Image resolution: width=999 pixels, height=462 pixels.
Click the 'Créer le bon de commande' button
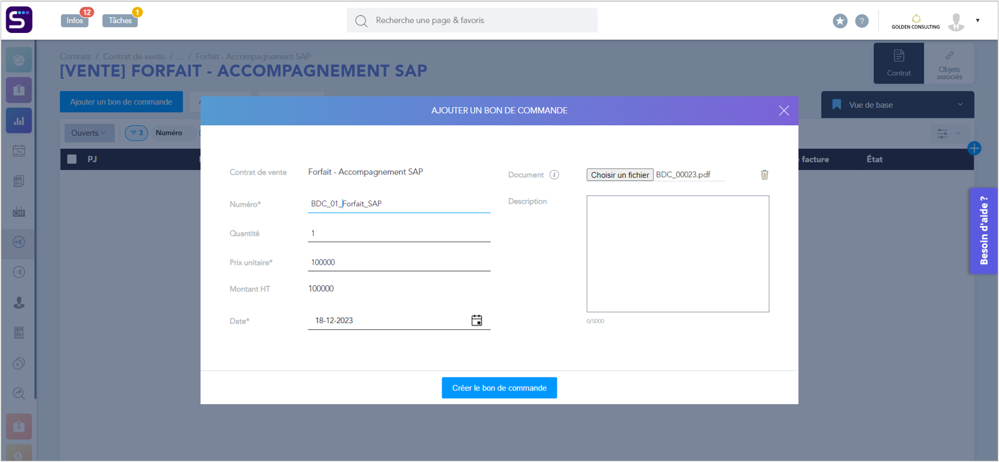tap(500, 388)
